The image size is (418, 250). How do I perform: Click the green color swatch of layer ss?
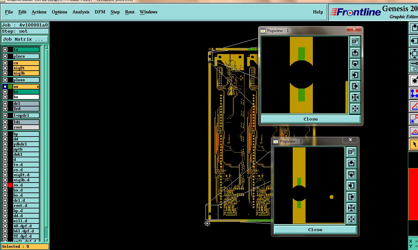(x=10, y=87)
